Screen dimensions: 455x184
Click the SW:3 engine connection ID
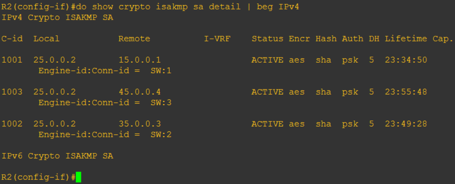click(161, 103)
